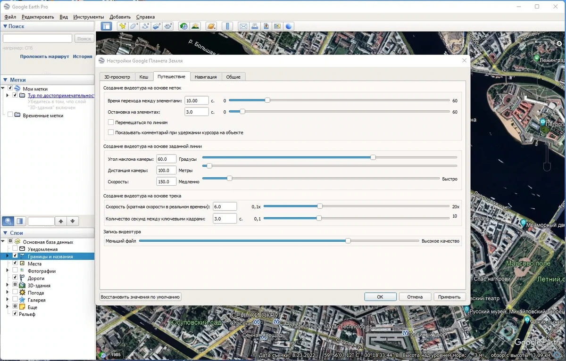Click the OK button

click(x=380, y=297)
